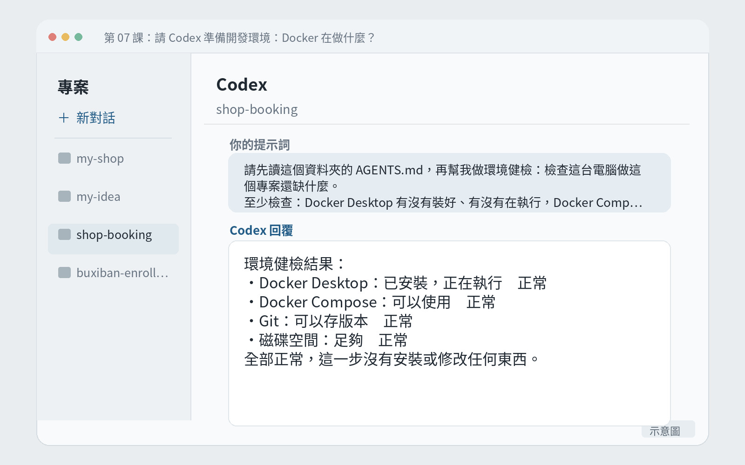Click the 全部正常 summary sentence
This screenshot has height=465, width=745.
click(392, 359)
